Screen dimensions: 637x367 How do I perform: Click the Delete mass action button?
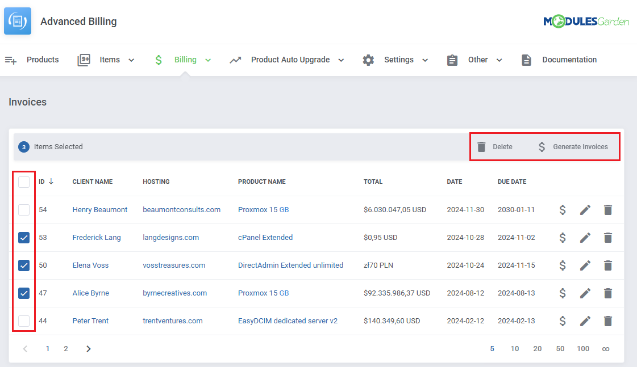(x=495, y=147)
